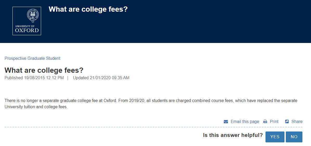Click the share arrow icon
Screen dimensions: 311x146
[x=287, y=121]
